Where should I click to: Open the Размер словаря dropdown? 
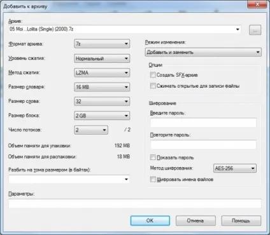click(x=102, y=87)
